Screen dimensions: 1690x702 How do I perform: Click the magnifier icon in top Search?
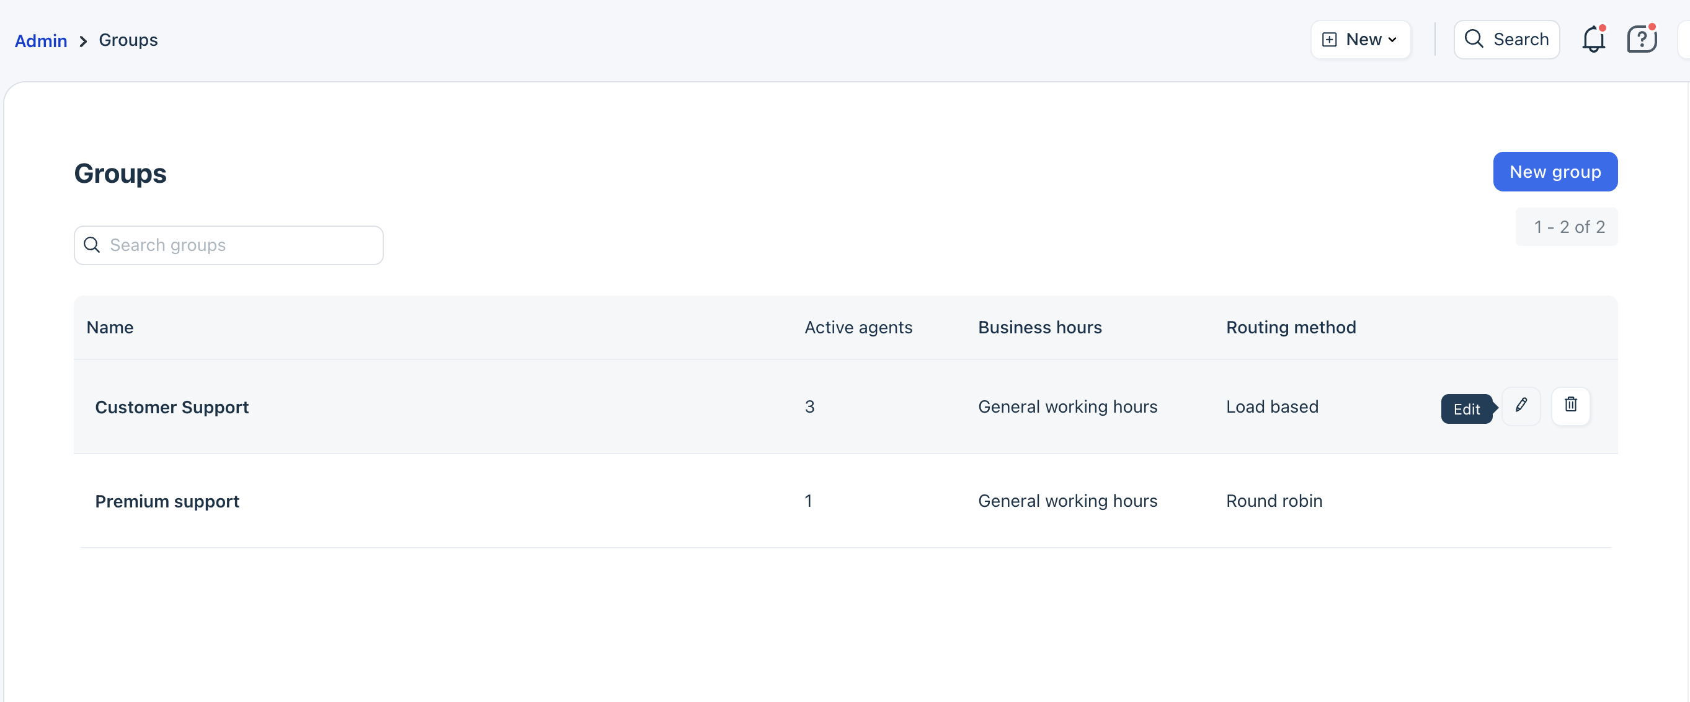[1474, 39]
